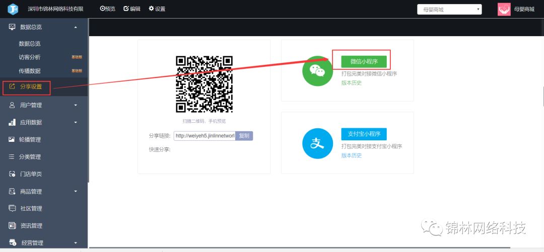Open 预览 preview in top bar

pos(108,9)
